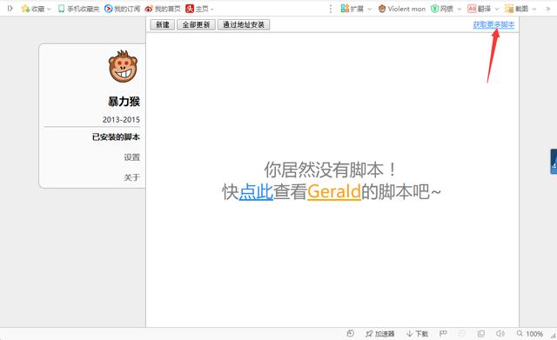Viewport: 557px width, 340px height.
Task: Open the Gerald link
Action: pyautogui.click(x=334, y=191)
